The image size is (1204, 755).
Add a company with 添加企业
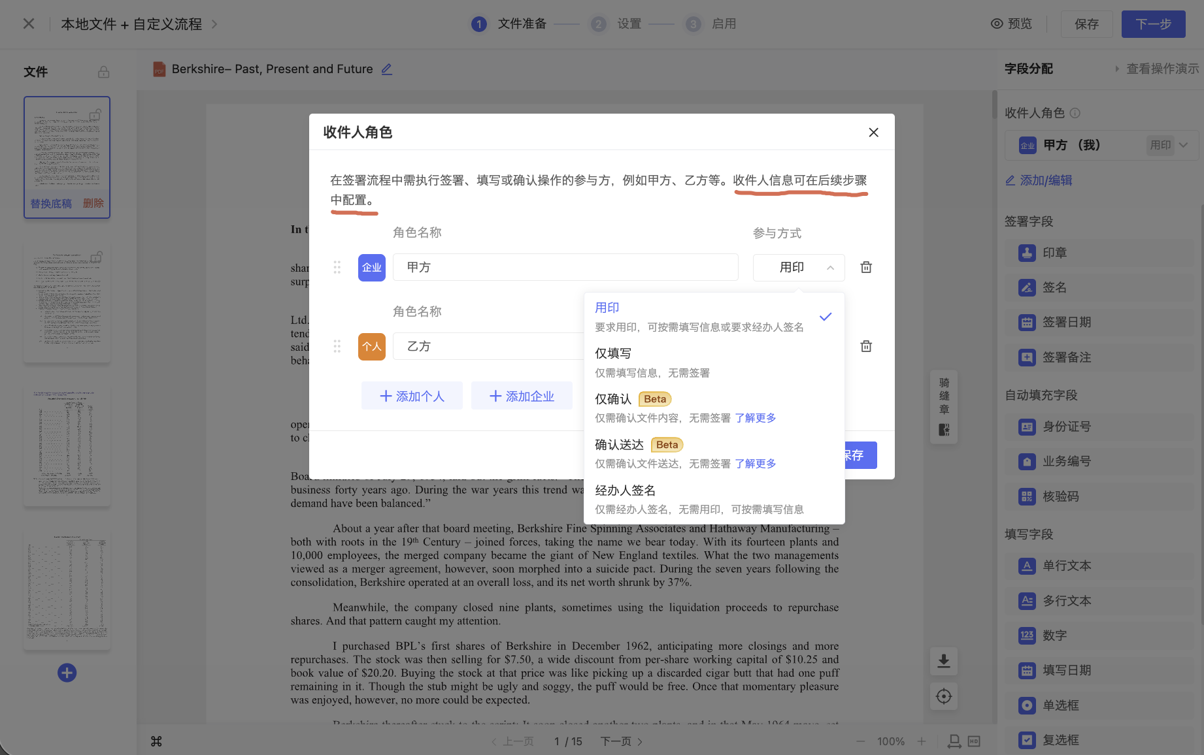click(x=522, y=396)
